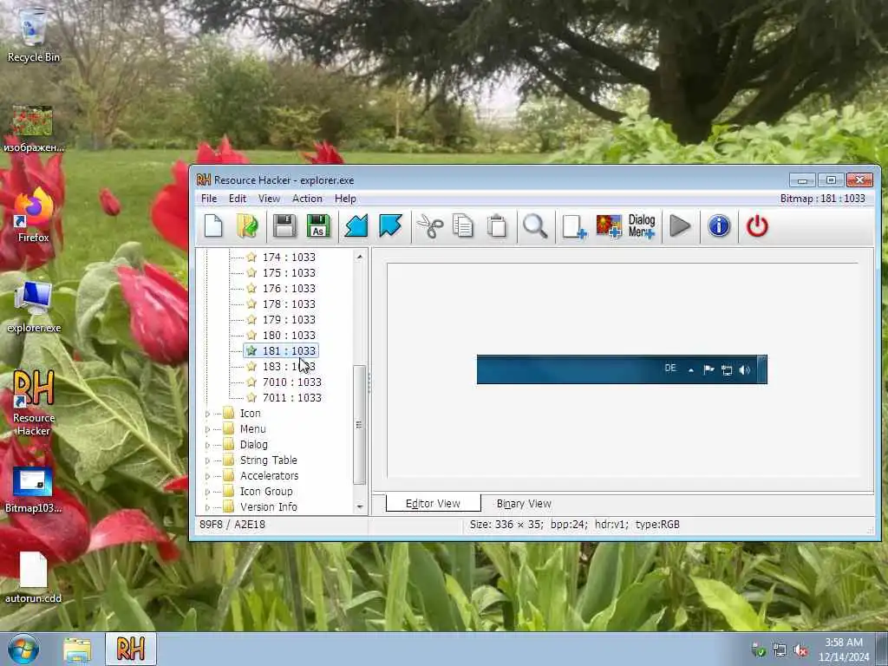Screen dimensions: 888x666
Task: Select the Resource Hacker desktop shortcut
Action: click(34, 402)
